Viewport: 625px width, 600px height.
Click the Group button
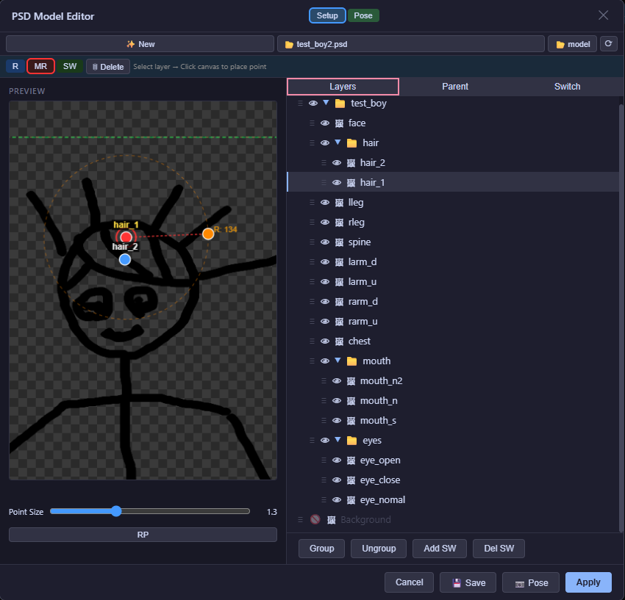[321, 549]
